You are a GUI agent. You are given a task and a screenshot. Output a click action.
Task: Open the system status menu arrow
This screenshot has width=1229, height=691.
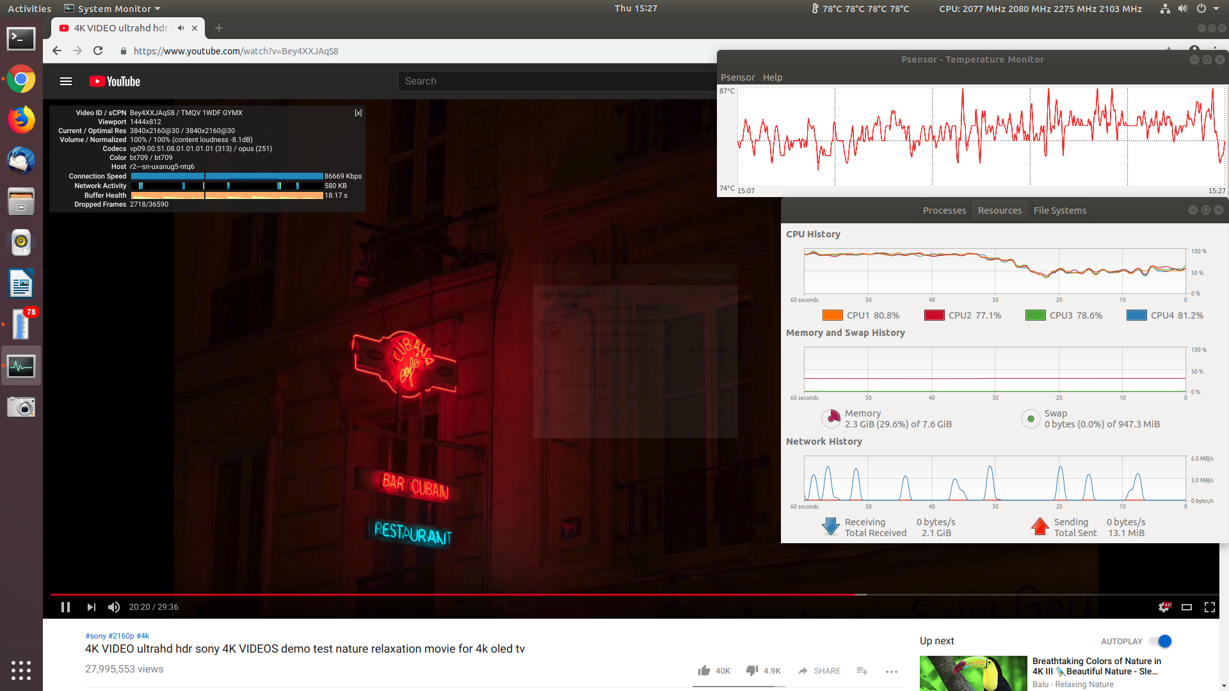(1216, 8)
